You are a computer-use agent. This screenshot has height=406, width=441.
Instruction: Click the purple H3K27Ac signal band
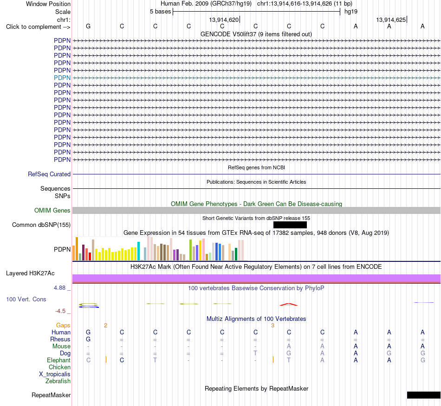tap(256, 279)
